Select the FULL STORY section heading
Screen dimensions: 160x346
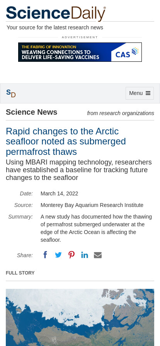click(20, 273)
